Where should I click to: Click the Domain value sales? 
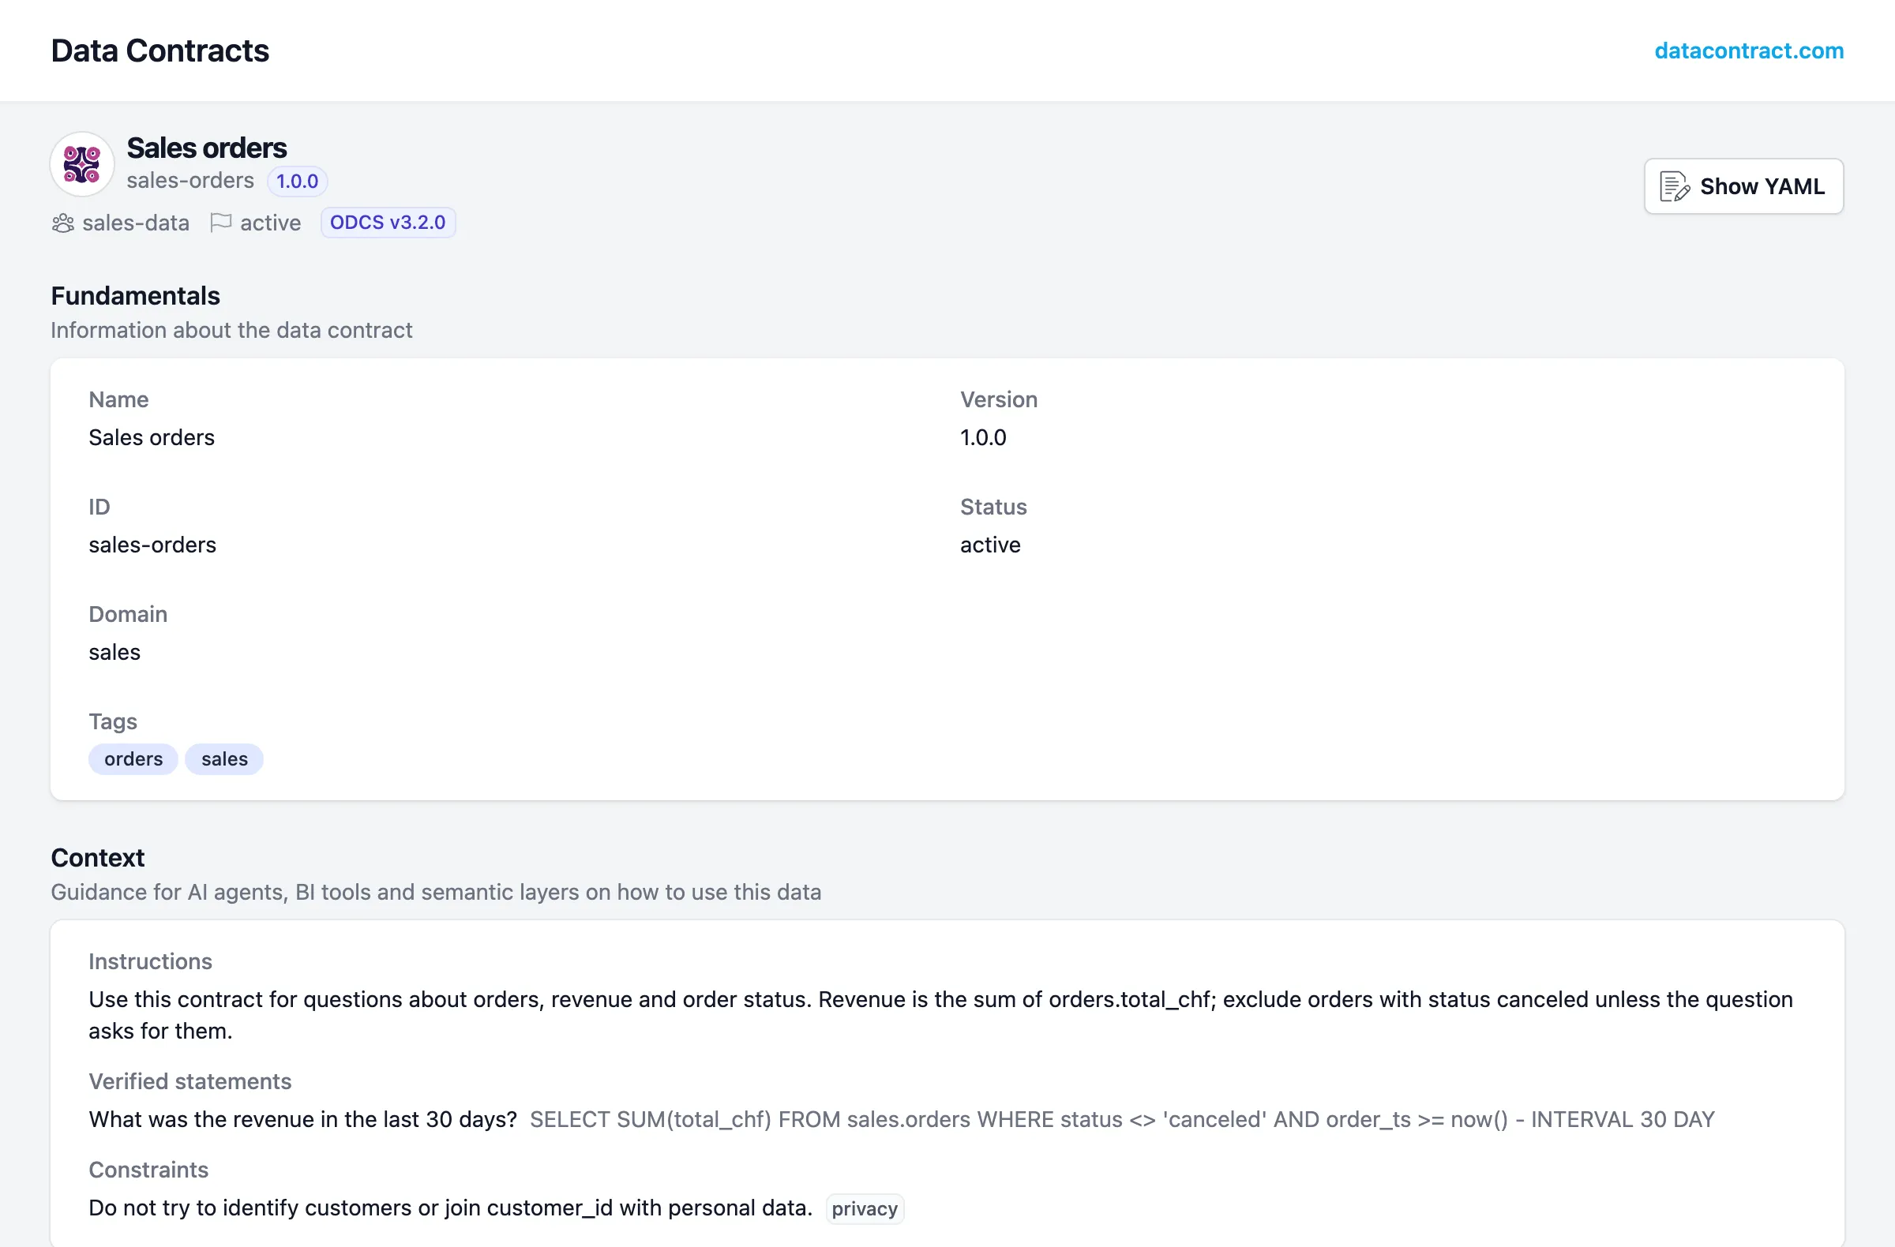pos(114,652)
